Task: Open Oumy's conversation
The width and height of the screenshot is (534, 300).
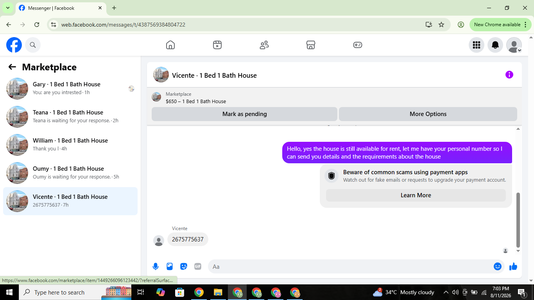Action: (70, 173)
